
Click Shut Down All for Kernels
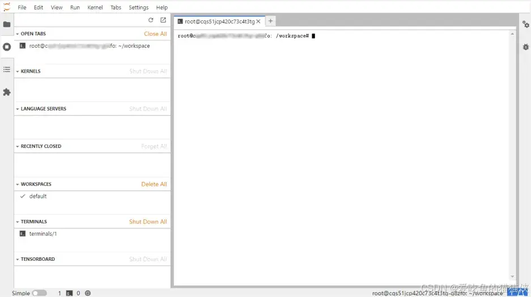click(x=148, y=71)
